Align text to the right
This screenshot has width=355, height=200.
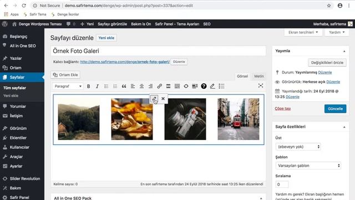[x=150, y=86]
